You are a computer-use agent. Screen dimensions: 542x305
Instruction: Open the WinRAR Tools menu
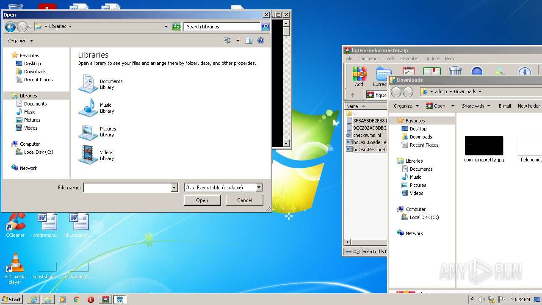(x=390, y=58)
